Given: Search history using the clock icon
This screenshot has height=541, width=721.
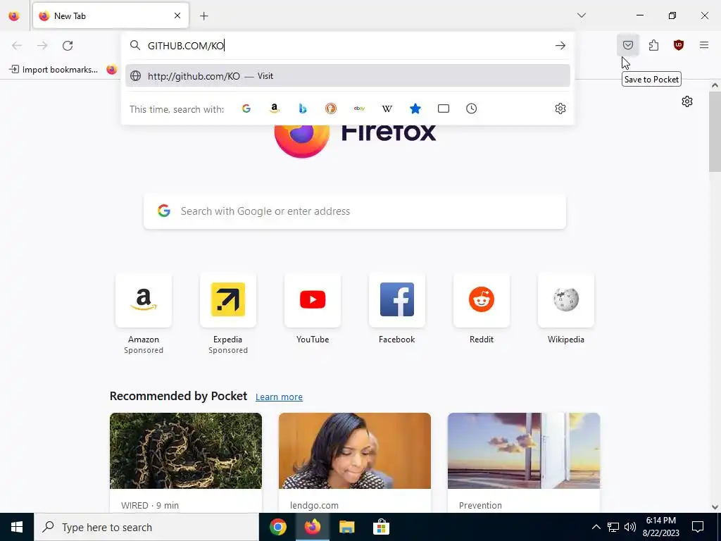Looking at the screenshot, I should click(471, 108).
